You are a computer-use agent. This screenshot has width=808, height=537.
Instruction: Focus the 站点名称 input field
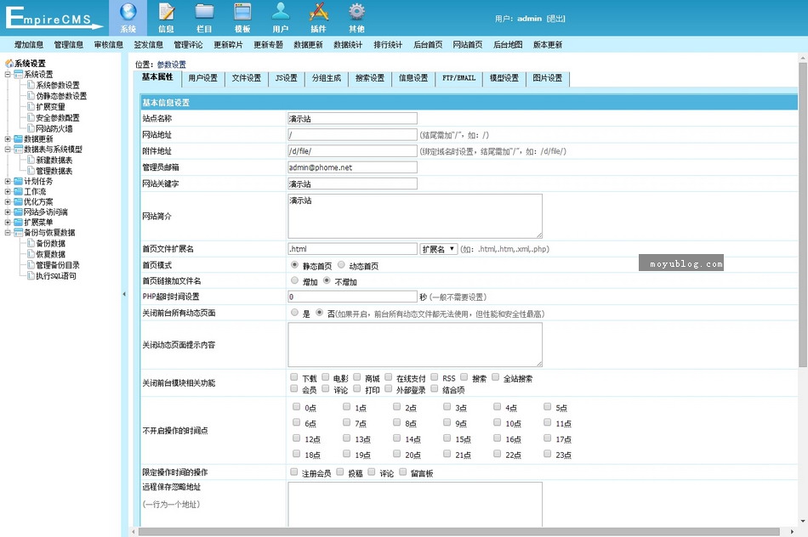pos(352,118)
